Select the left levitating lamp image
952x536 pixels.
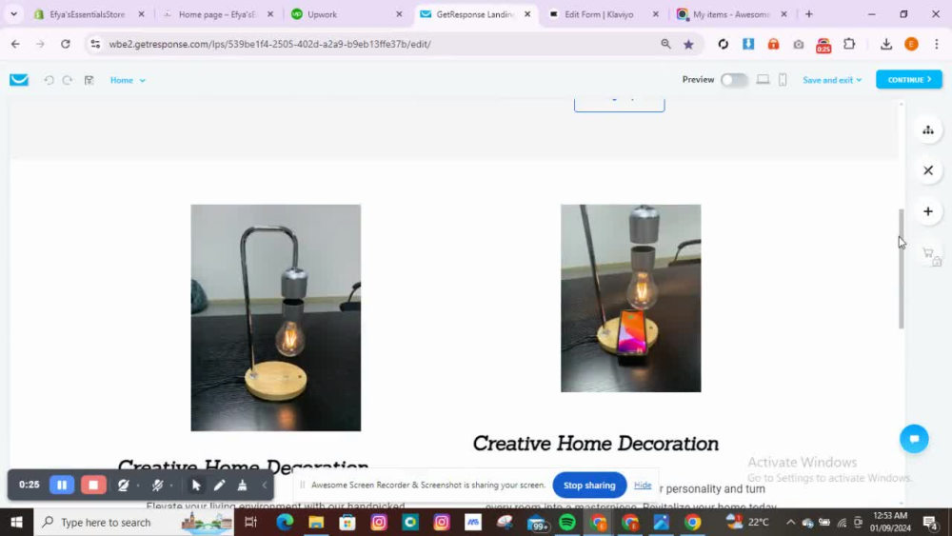click(x=276, y=317)
